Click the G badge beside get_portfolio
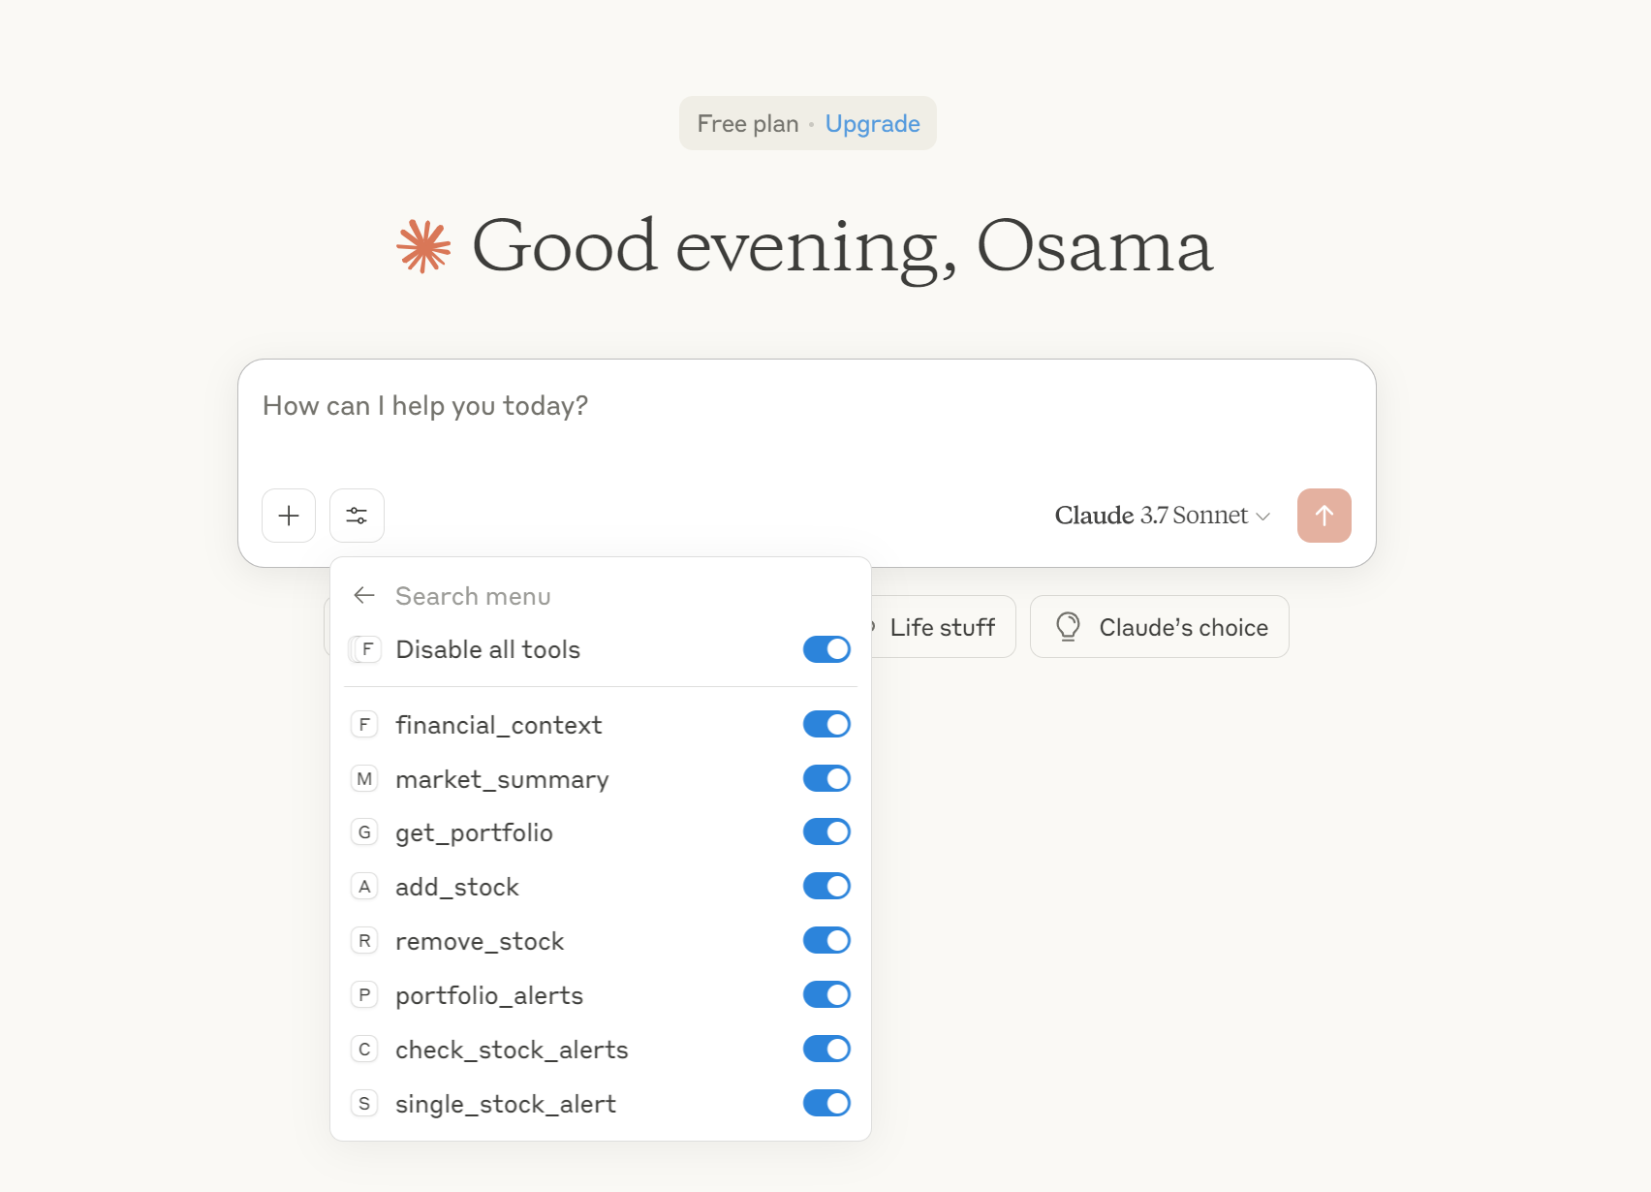Viewport: 1651px width, 1192px height. [364, 831]
